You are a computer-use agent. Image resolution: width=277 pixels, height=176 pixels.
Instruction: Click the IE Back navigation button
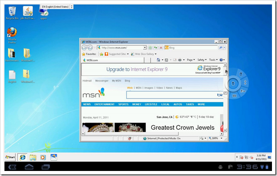[x=84, y=47]
